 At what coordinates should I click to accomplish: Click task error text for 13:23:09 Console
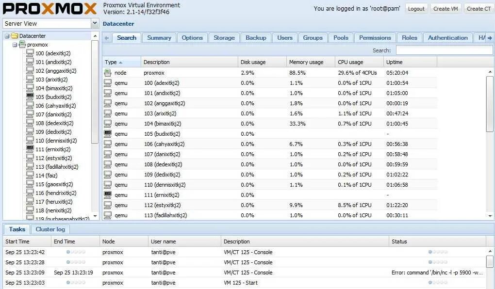tap(437, 273)
